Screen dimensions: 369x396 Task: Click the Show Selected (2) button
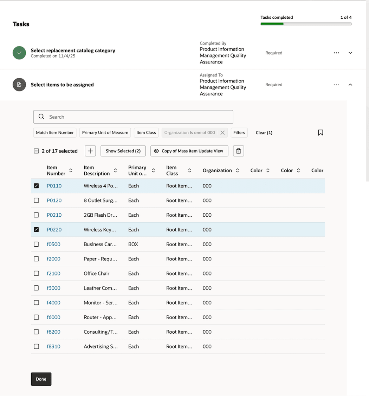[123, 151]
